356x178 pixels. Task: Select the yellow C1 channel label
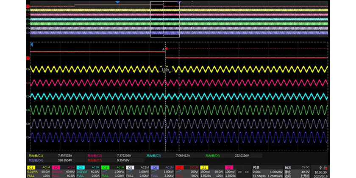tap(31, 168)
